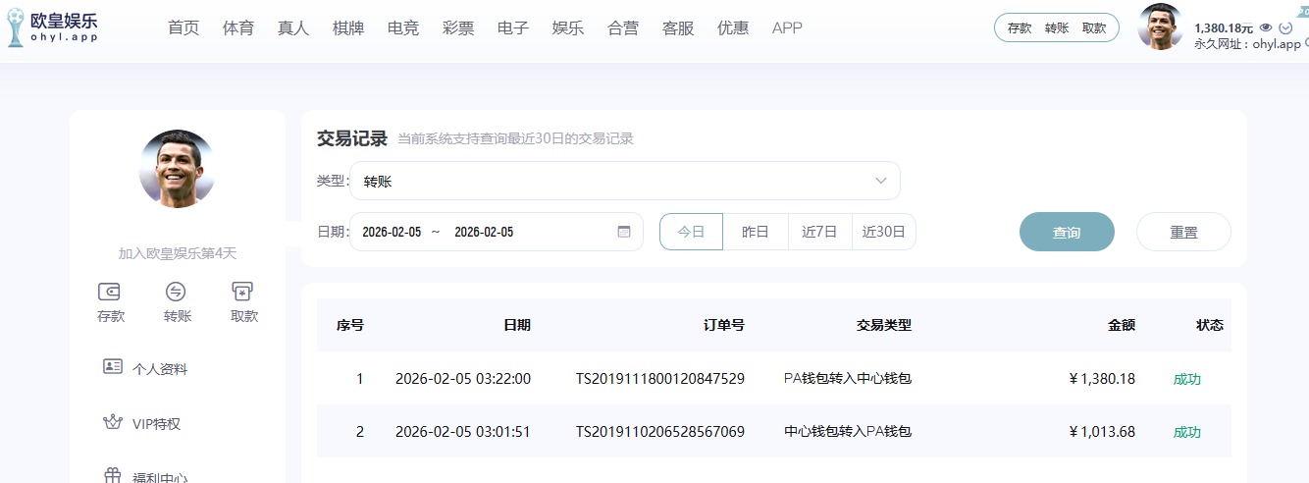Screen dimensions: 1309x483
Task: Select the 昨日 date range
Action: [x=756, y=232]
